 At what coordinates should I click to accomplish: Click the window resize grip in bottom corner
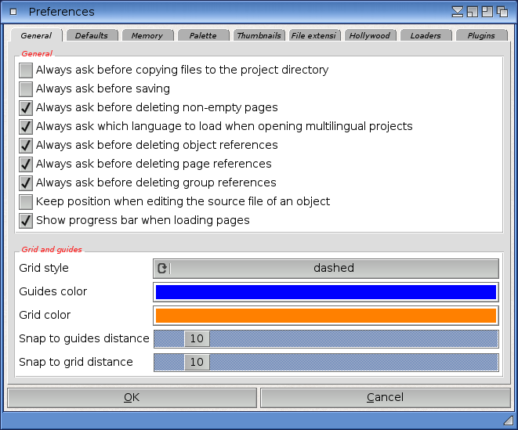pyautogui.click(x=508, y=421)
